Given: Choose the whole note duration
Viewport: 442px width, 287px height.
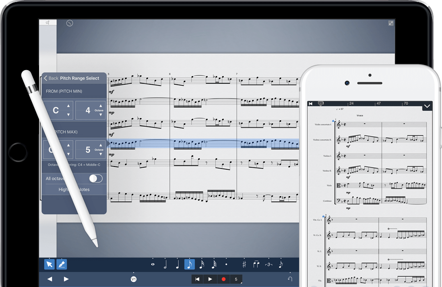Looking at the screenshot, I should coord(153,264).
